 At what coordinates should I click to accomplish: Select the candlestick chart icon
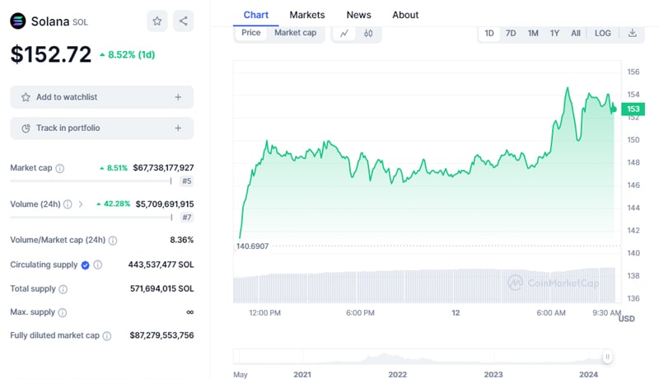(368, 33)
